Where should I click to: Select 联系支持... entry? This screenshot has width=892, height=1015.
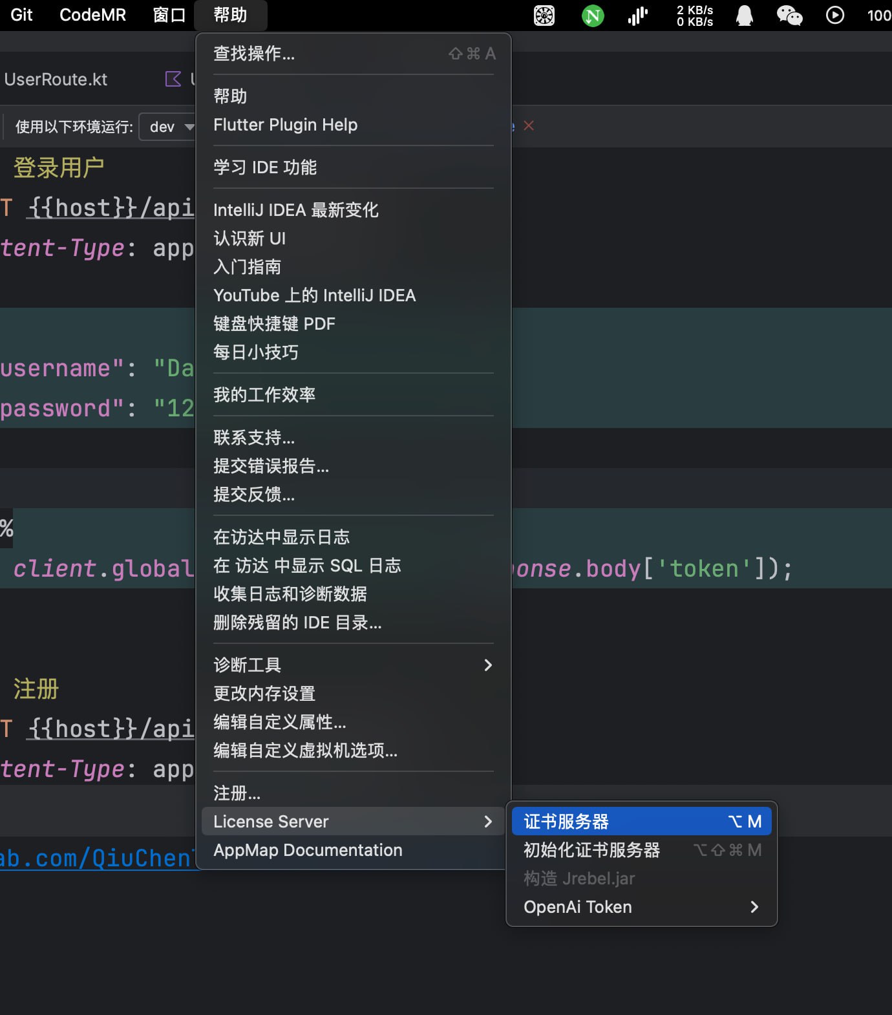(x=354, y=438)
